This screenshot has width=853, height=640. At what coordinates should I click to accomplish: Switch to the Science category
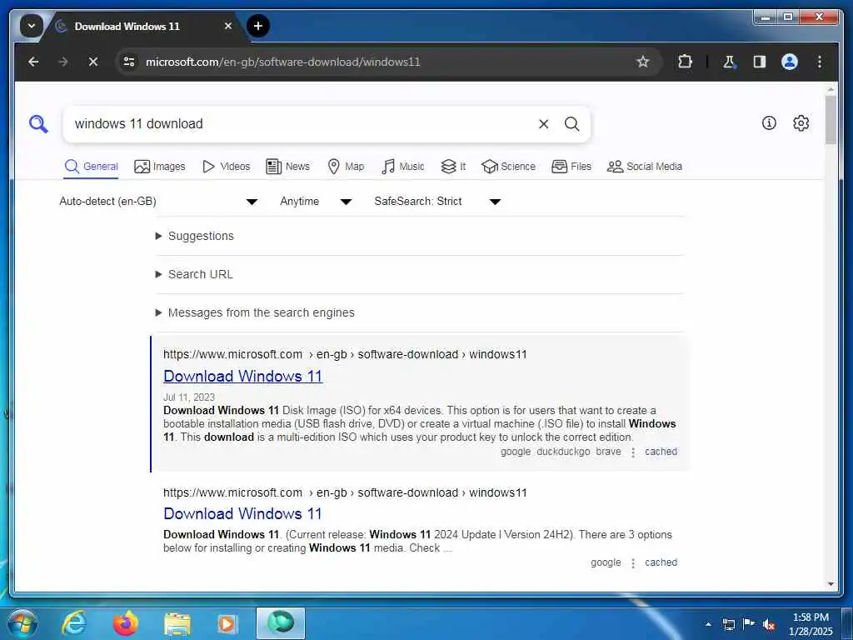508,167
